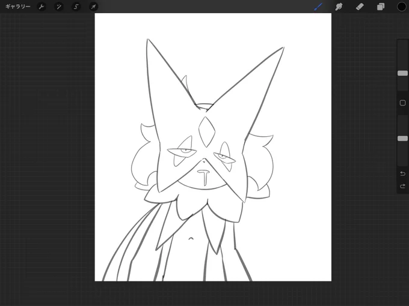Viewport: 409px width, 306px height.
Task: Open the ギャラリー gallery
Action: (17, 7)
